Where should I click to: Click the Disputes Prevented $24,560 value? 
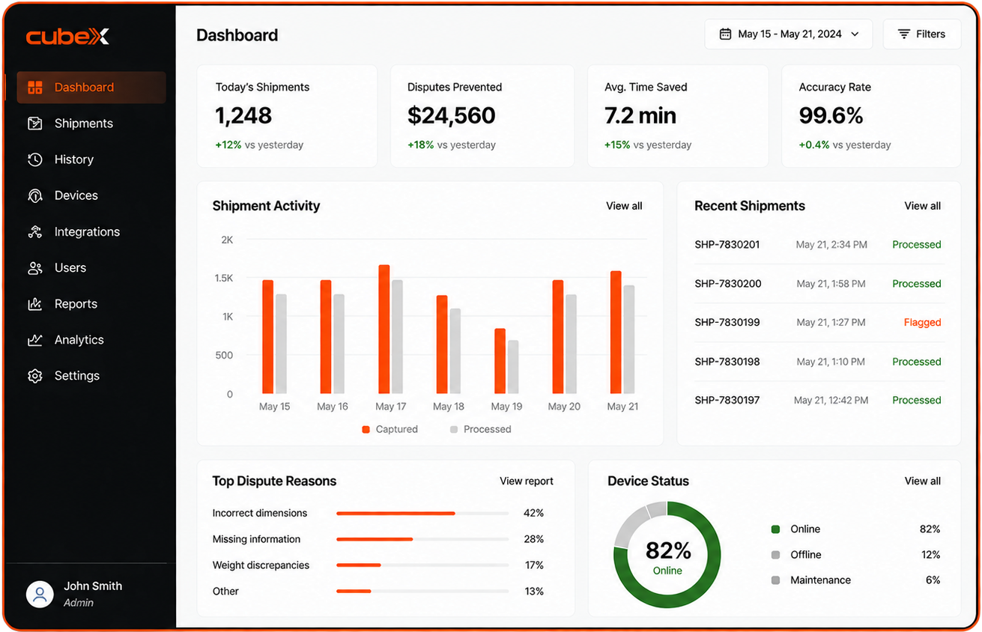point(452,116)
